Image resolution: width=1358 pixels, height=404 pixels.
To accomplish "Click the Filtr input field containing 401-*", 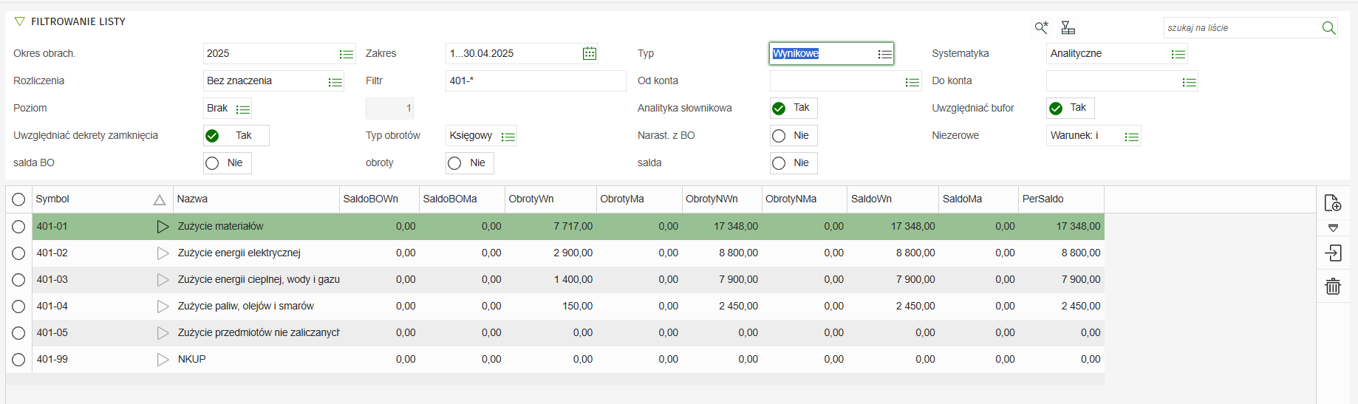I will pyautogui.click(x=535, y=81).
